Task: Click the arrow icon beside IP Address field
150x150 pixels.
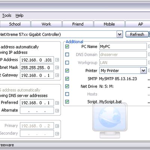Action: point(57,60)
